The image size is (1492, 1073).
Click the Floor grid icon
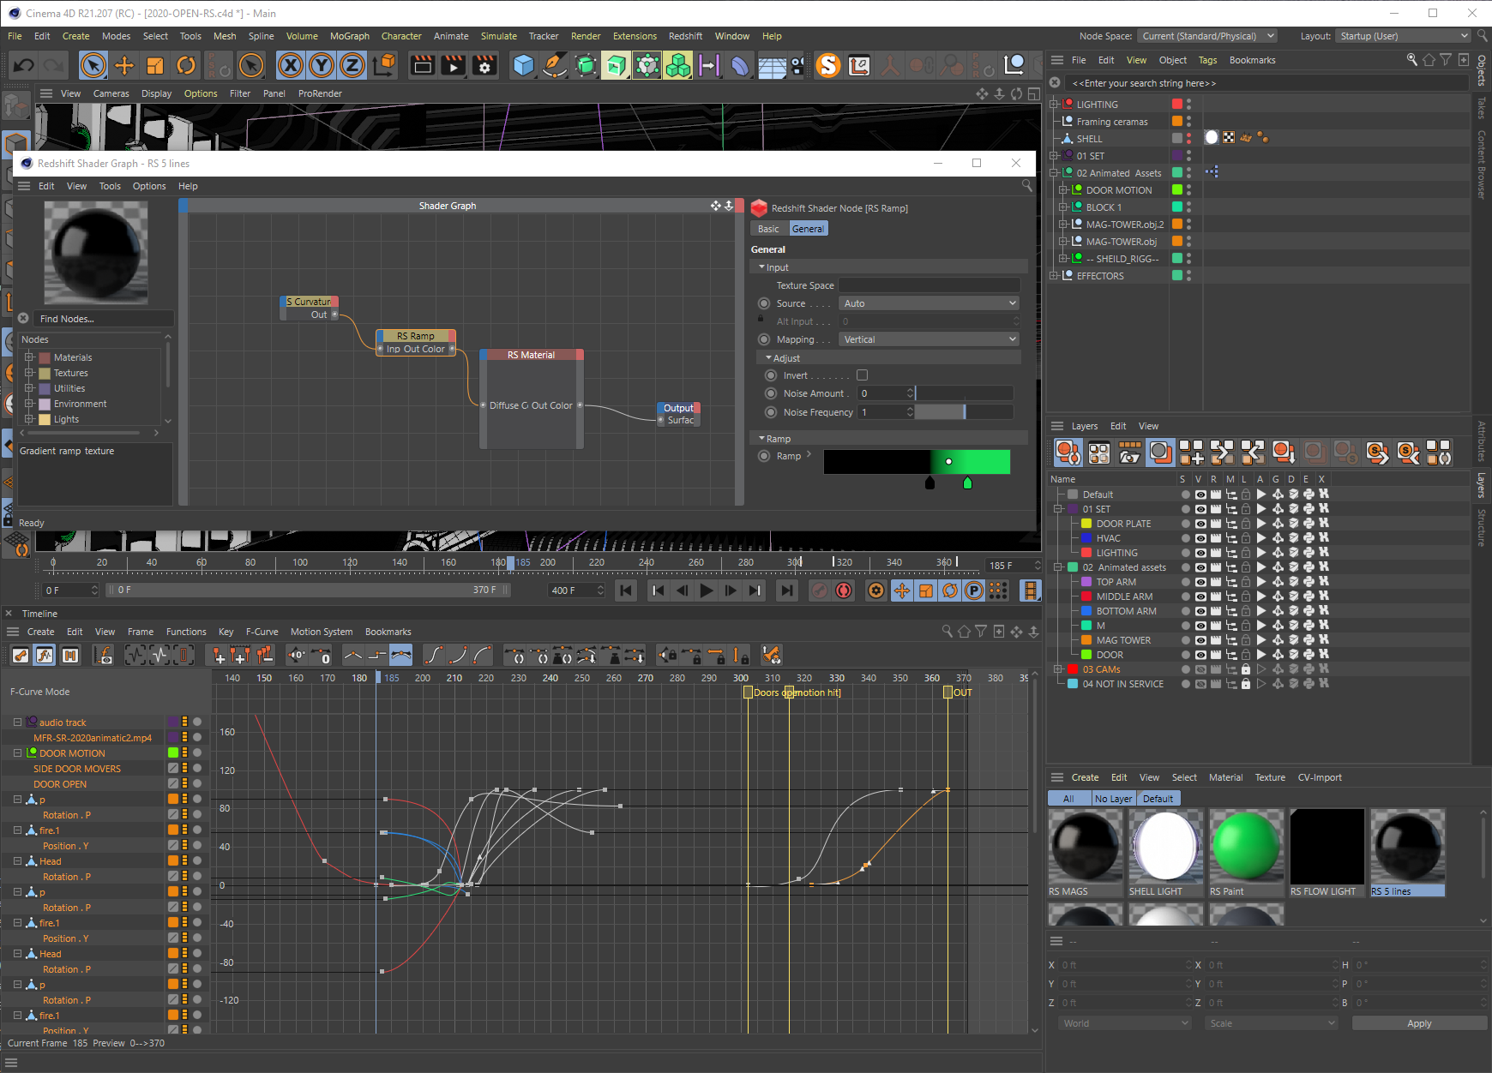coord(772,66)
